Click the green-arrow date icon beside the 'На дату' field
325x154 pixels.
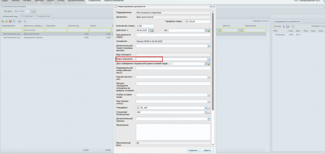click(34, 11)
